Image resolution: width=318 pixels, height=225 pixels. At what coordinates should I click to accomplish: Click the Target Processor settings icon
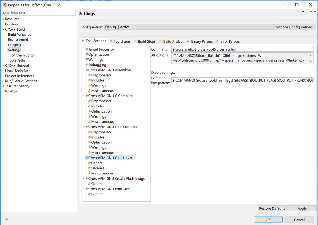[x=86, y=49]
